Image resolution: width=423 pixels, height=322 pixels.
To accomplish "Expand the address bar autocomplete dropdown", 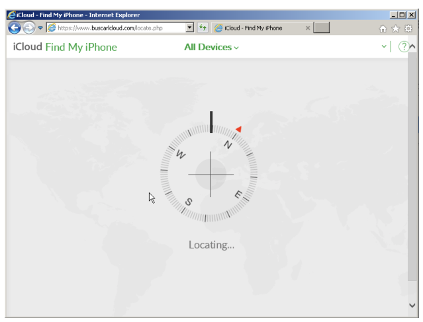I will pos(189,28).
